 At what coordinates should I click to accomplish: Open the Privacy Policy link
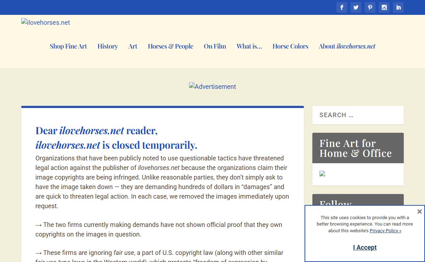point(385,230)
